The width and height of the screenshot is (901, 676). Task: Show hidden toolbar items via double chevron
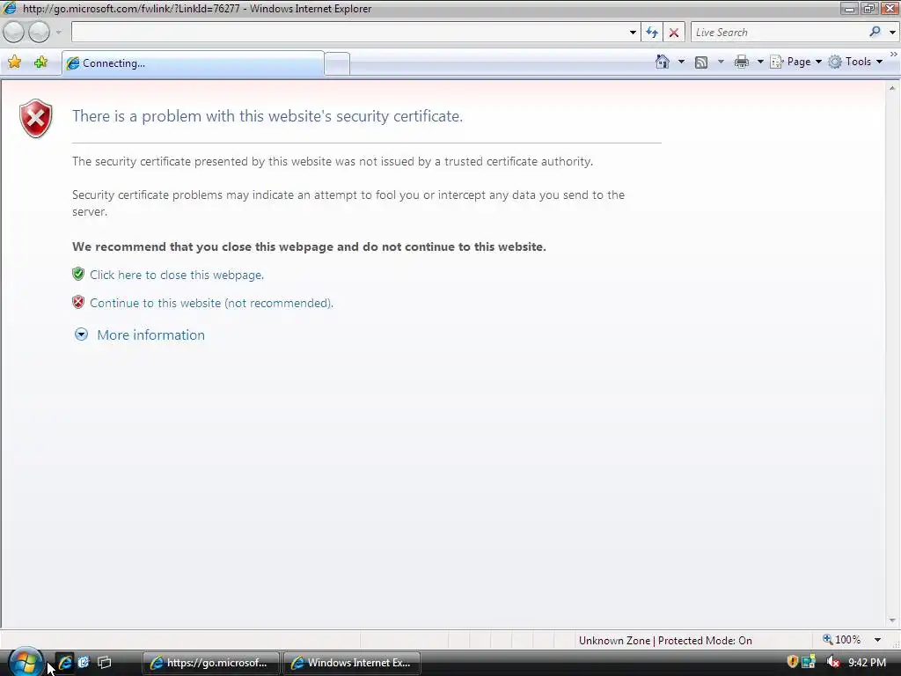click(x=894, y=55)
